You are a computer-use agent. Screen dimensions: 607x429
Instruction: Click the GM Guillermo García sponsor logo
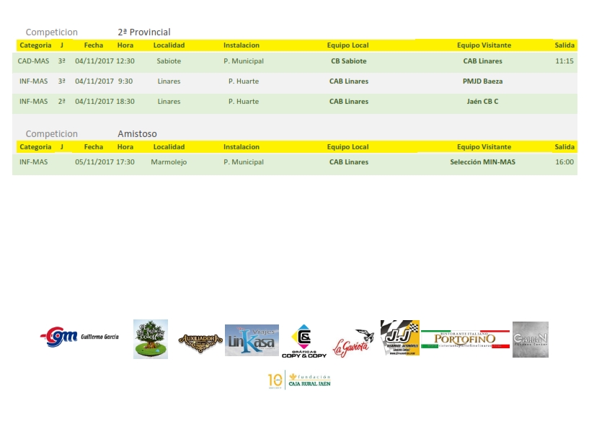79,337
